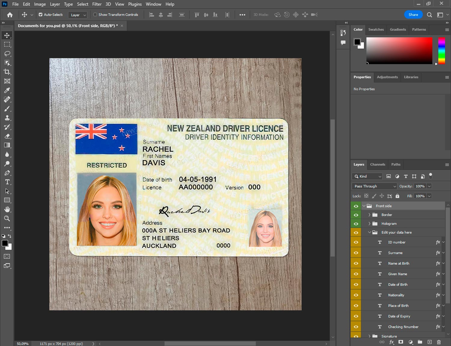Uncheck the Auto-Select checkbox

pos(41,14)
